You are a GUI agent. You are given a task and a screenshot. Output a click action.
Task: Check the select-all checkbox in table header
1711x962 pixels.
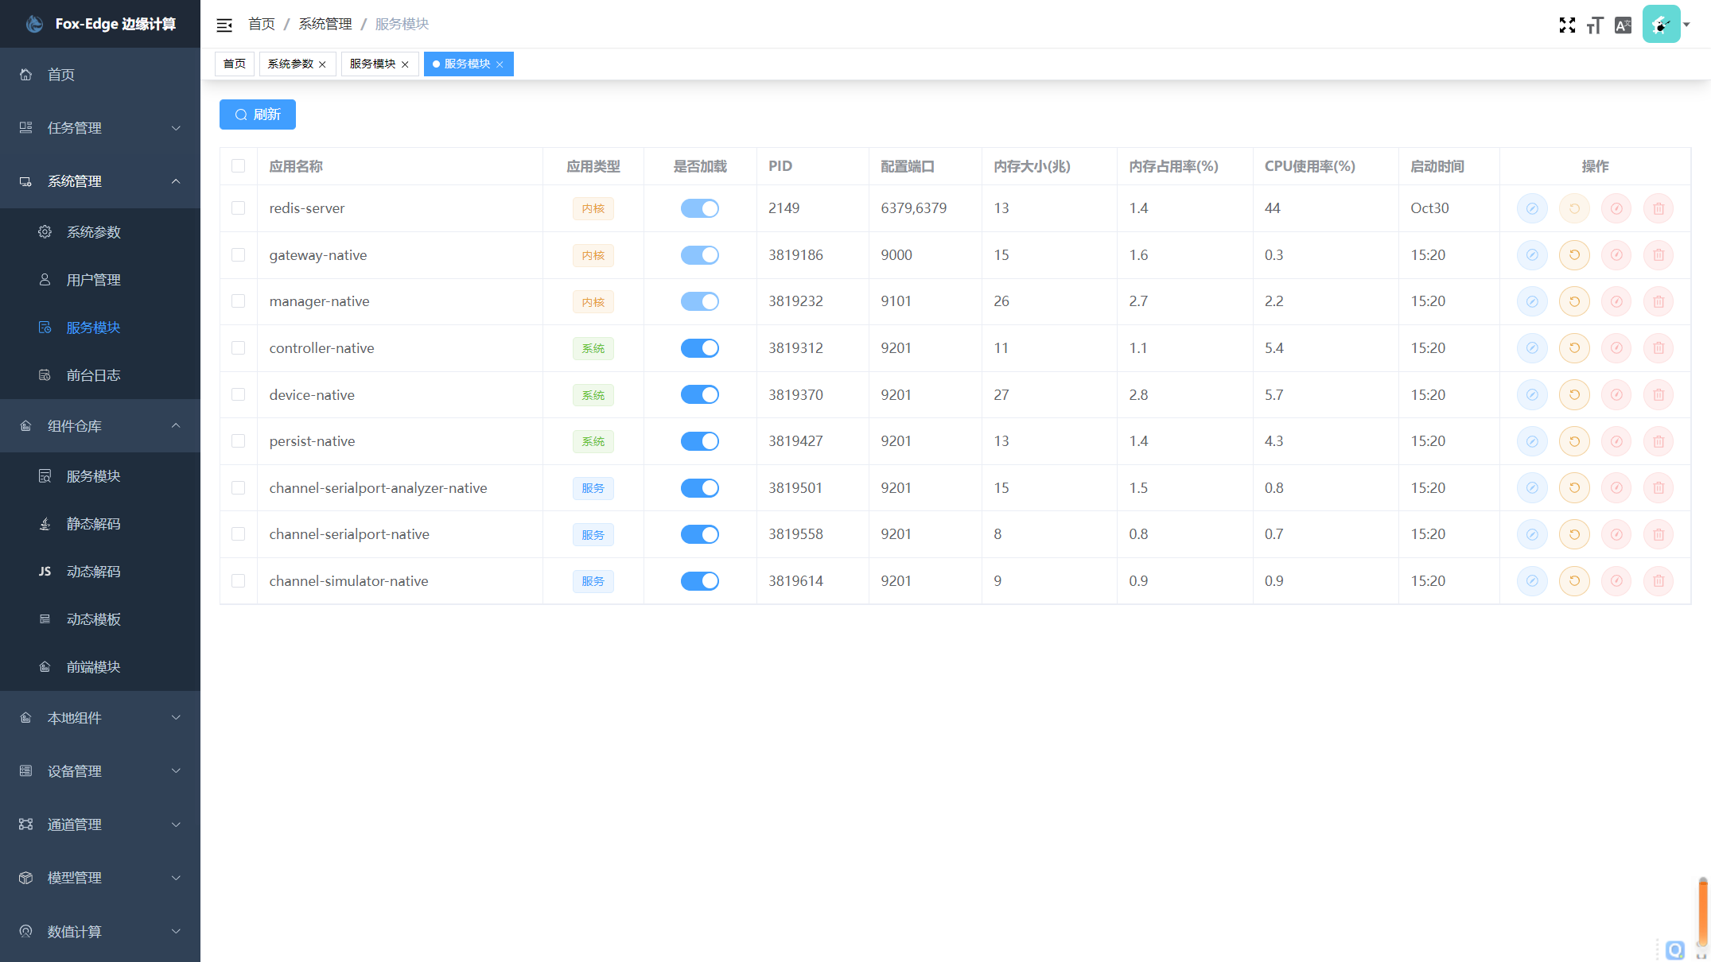click(x=239, y=166)
